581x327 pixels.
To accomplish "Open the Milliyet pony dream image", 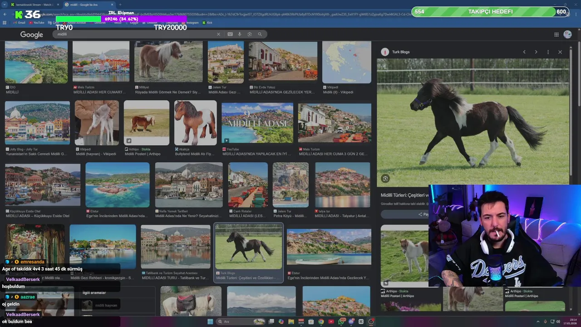I will click(168, 62).
